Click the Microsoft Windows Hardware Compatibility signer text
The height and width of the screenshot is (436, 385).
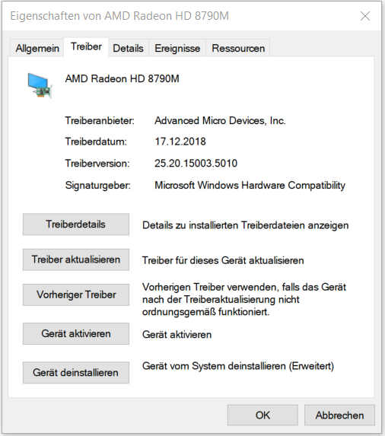coord(250,185)
